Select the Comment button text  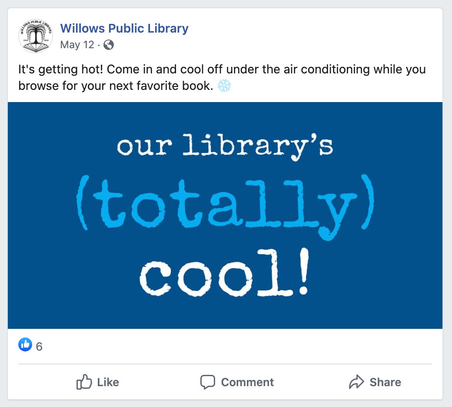tap(247, 382)
